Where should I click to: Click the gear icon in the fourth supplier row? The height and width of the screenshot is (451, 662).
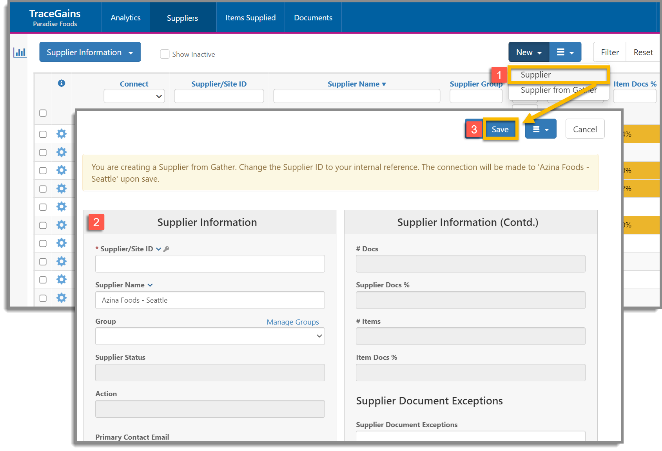[62, 189]
